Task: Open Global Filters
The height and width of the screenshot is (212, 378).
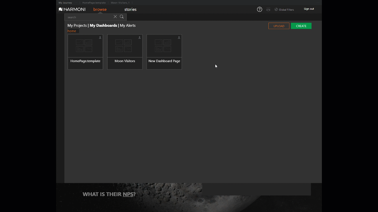Action: click(284, 9)
